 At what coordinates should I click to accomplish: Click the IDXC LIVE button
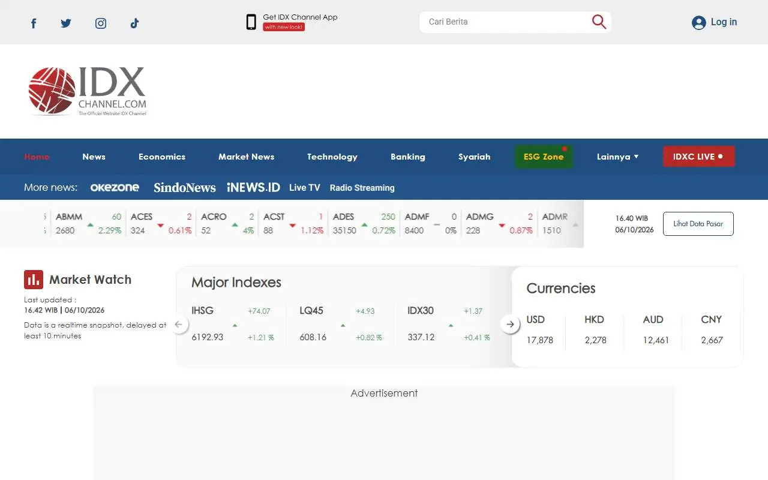pos(698,157)
